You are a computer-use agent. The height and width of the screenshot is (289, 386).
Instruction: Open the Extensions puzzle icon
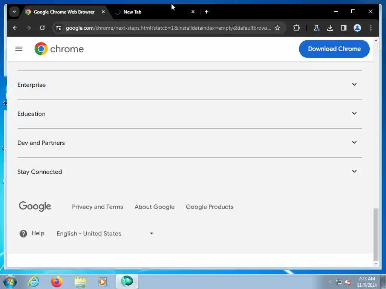point(296,28)
